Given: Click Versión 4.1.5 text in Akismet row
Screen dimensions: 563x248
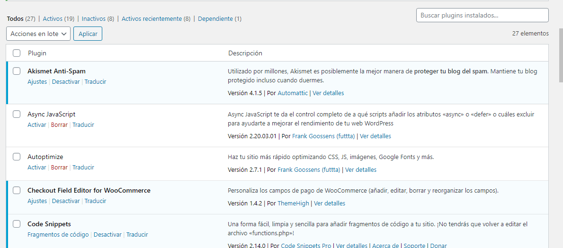Looking at the screenshot, I should pyautogui.click(x=245, y=93).
